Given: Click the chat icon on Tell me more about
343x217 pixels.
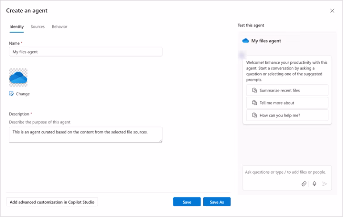Looking at the screenshot, I should (254, 103).
